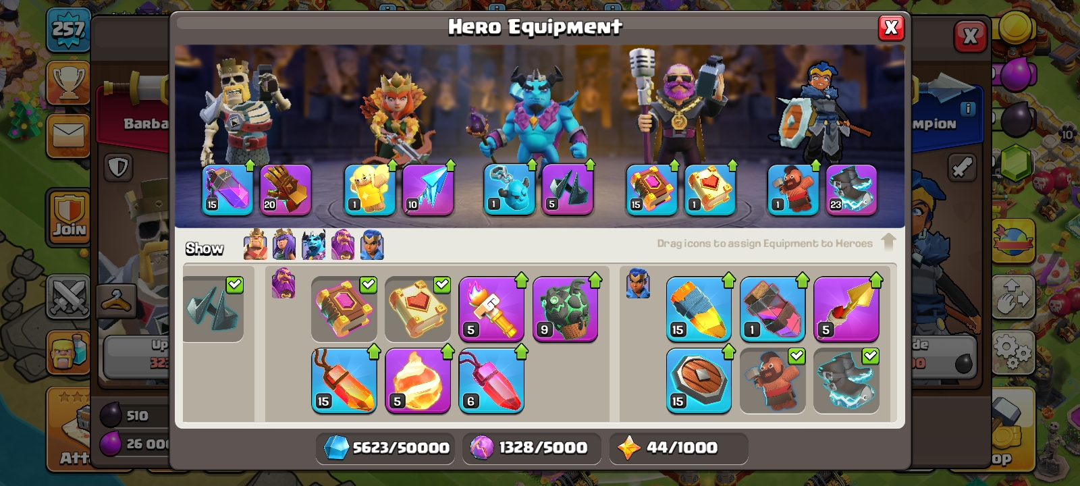Close the Hero Equipment window
Viewport: 1080px width, 486px height.
[x=891, y=28]
